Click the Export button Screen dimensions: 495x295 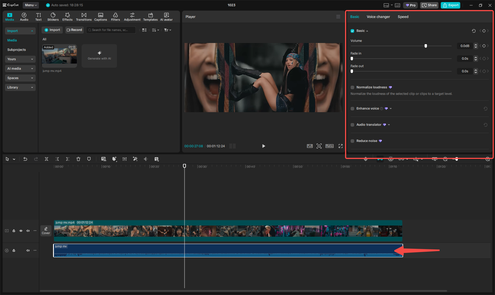(x=450, y=5)
